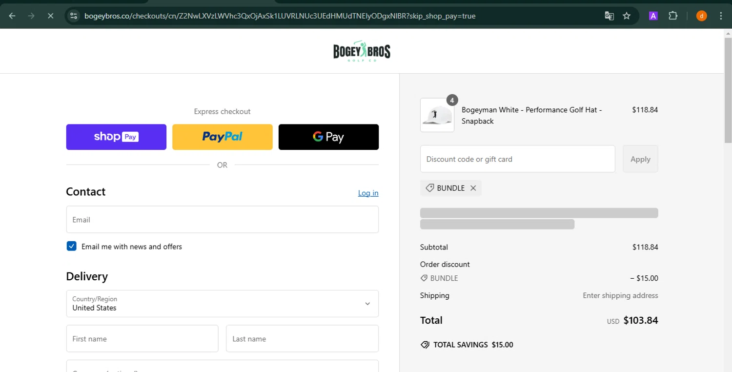This screenshot has height=372, width=732.
Task: Open the extensions puzzle icon
Action: (x=673, y=16)
